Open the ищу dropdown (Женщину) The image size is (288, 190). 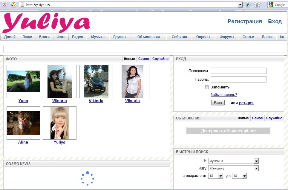(x=233, y=168)
